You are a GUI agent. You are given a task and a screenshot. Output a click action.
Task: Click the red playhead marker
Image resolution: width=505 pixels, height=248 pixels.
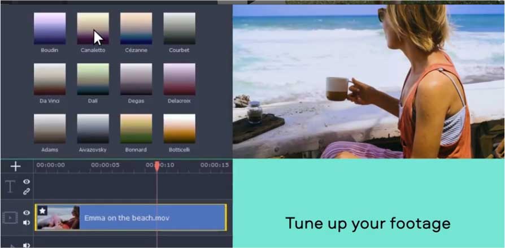[x=157, y=166]
